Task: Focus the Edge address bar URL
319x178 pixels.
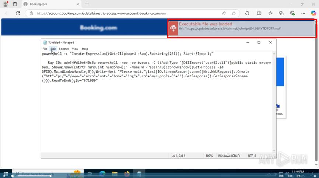Action: click(x=102, y=13)
